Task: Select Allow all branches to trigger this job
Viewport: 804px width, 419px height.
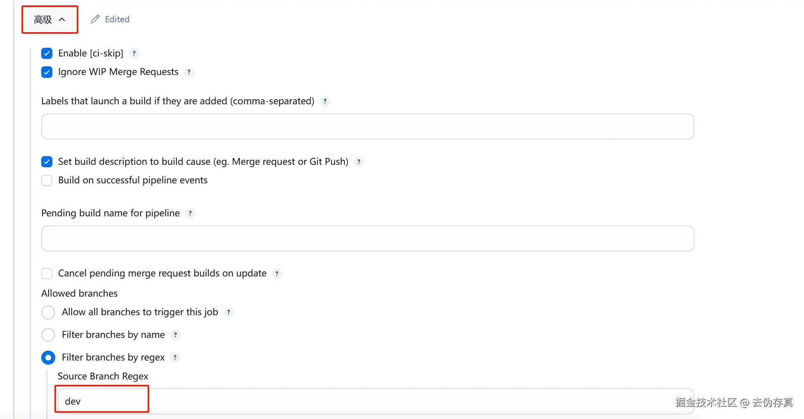Action: (x=48, y=312)
